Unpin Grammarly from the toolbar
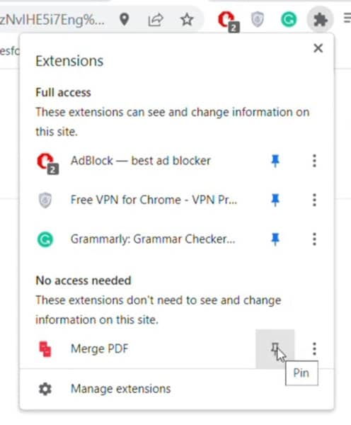351x425 pixels. (275, 239)
